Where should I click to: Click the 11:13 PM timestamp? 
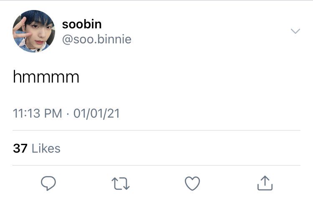[x=38, y=113]
